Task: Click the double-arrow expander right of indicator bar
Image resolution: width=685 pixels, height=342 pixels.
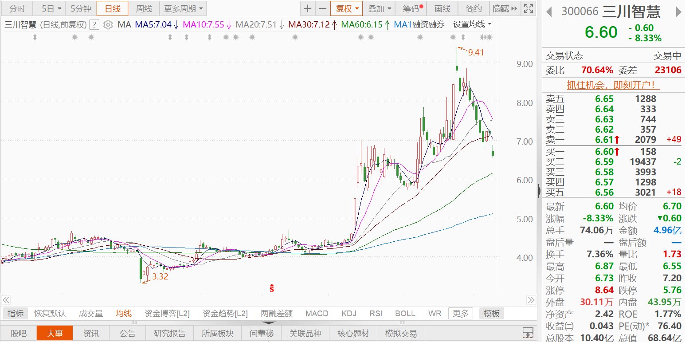Action: coord(531,300)
